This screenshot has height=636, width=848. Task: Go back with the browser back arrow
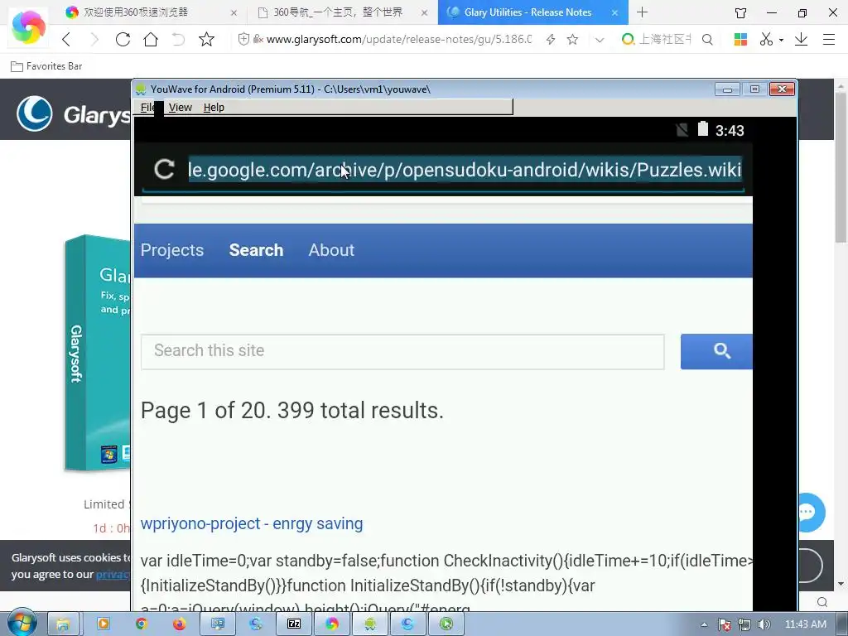point(66,39)
